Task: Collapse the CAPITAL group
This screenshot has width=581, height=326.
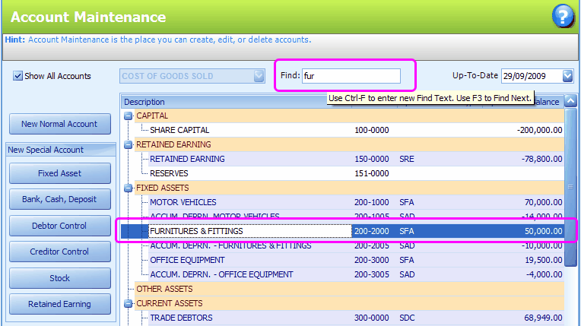Action: [x=128, y=116]
